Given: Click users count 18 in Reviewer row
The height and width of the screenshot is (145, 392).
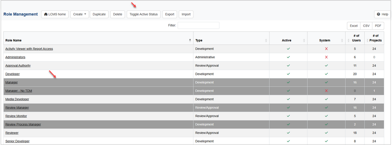Looking at the screenshot, I should click(355, 133).
